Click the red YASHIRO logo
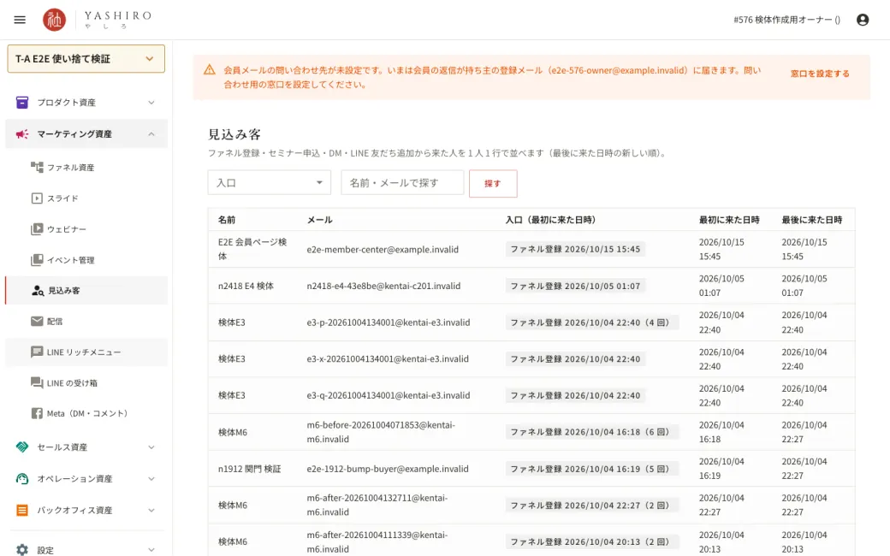890x556 pixels. (55, 20)
